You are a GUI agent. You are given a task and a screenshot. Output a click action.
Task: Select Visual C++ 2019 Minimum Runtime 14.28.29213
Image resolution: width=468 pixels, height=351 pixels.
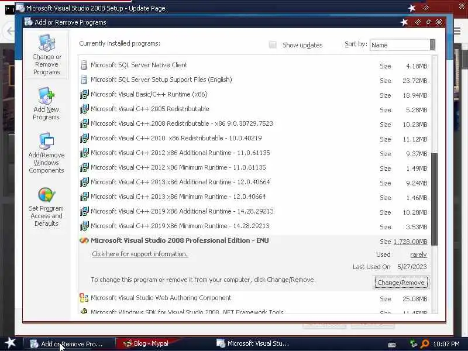[x=254, y=226]
